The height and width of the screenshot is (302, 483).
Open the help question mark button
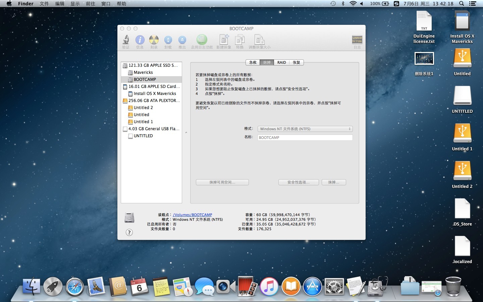click(129, 233)
